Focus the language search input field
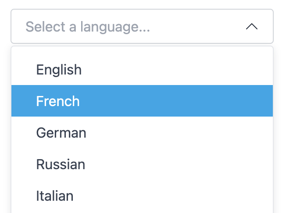Image resolution: width=286 pixels, height=213 pixels. [x=132, y=27]
